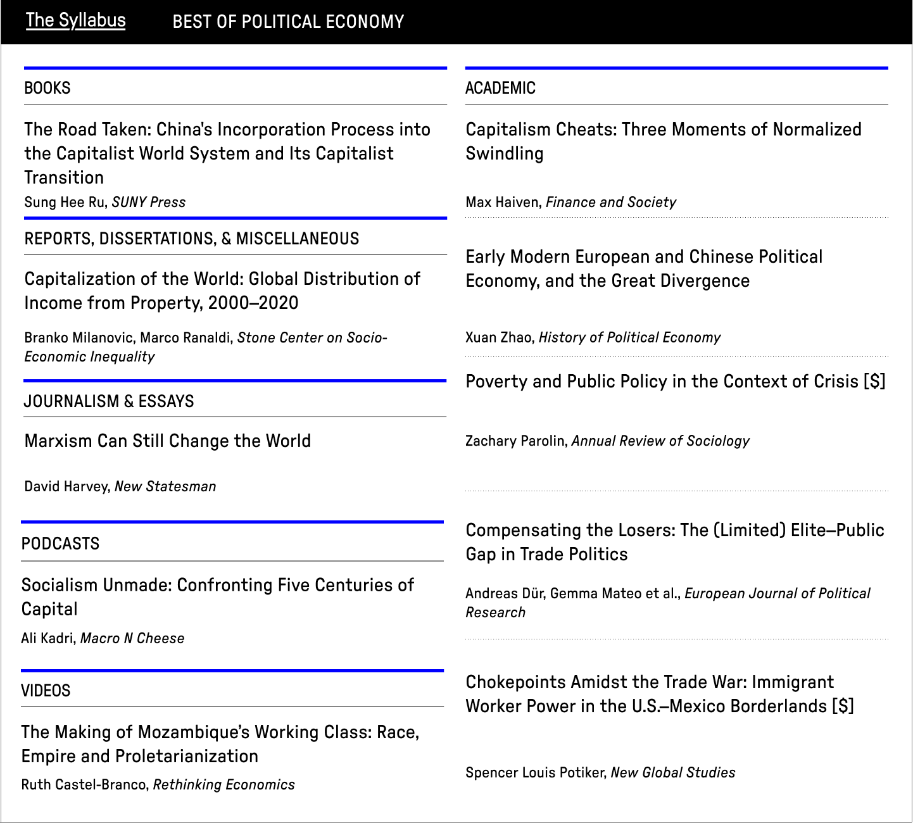Click the Podcasts section heading
This screenshot has height=823, width=913.
tap(60, 544)
